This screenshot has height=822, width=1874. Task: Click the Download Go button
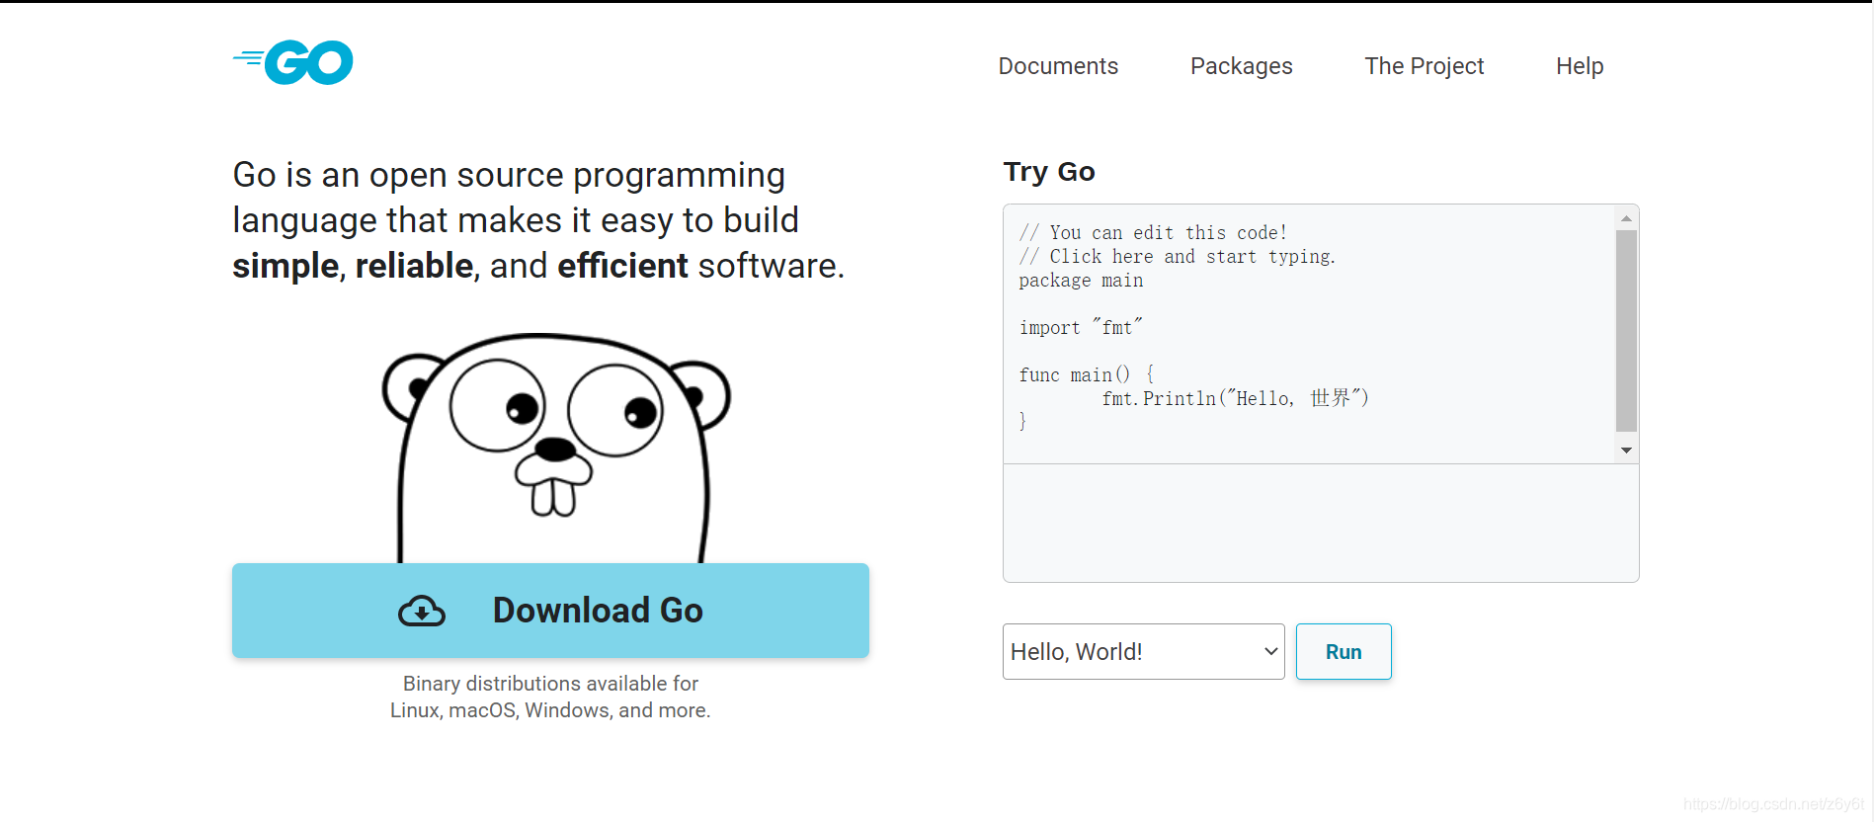pos(550,611)
